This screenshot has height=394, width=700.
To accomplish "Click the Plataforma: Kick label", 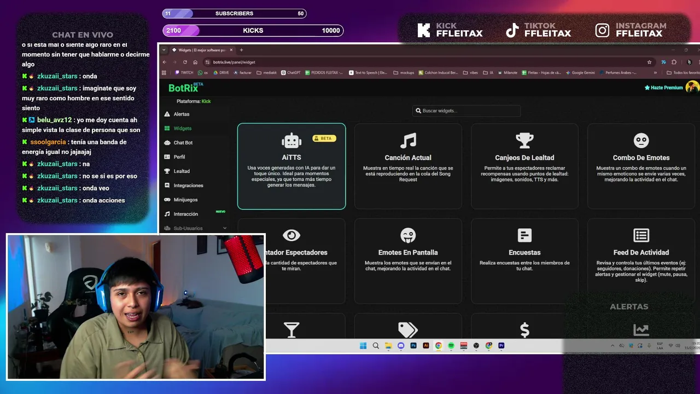I will [x=194, y=101].
